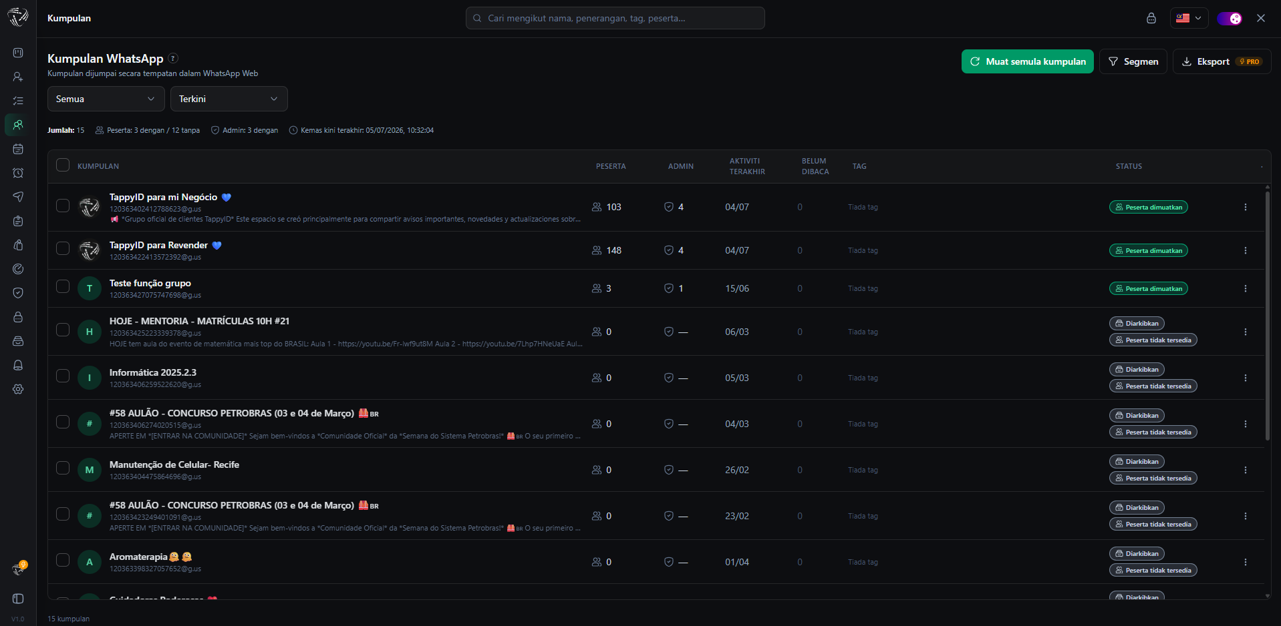The width and height of the screenshot is (1281, 626).
Task: Click the TappyID logo in sidebar
Action: [18, 17]
